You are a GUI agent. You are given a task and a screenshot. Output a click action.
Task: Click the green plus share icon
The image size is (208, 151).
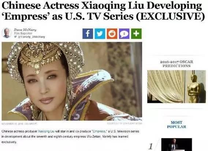[136, 34]
